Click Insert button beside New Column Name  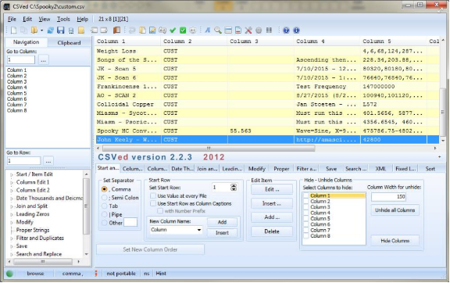tap(222, 233)
